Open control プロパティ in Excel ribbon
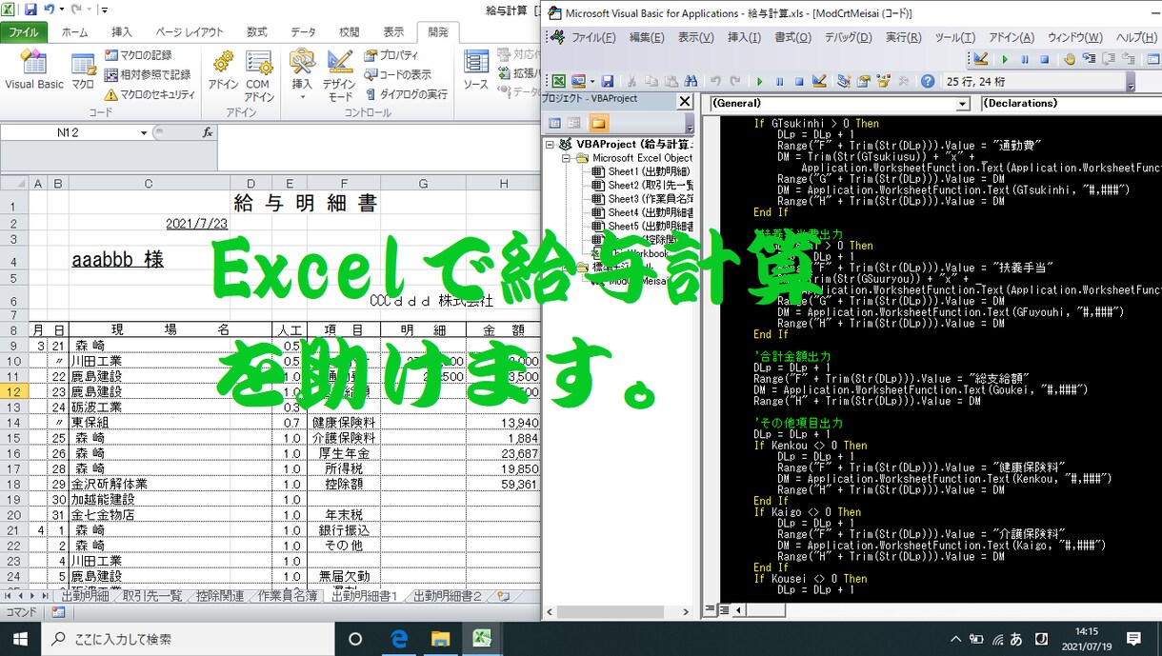The width and height of the screenshot is (1162, 656). pyautogui.click(x=391, y=55)
